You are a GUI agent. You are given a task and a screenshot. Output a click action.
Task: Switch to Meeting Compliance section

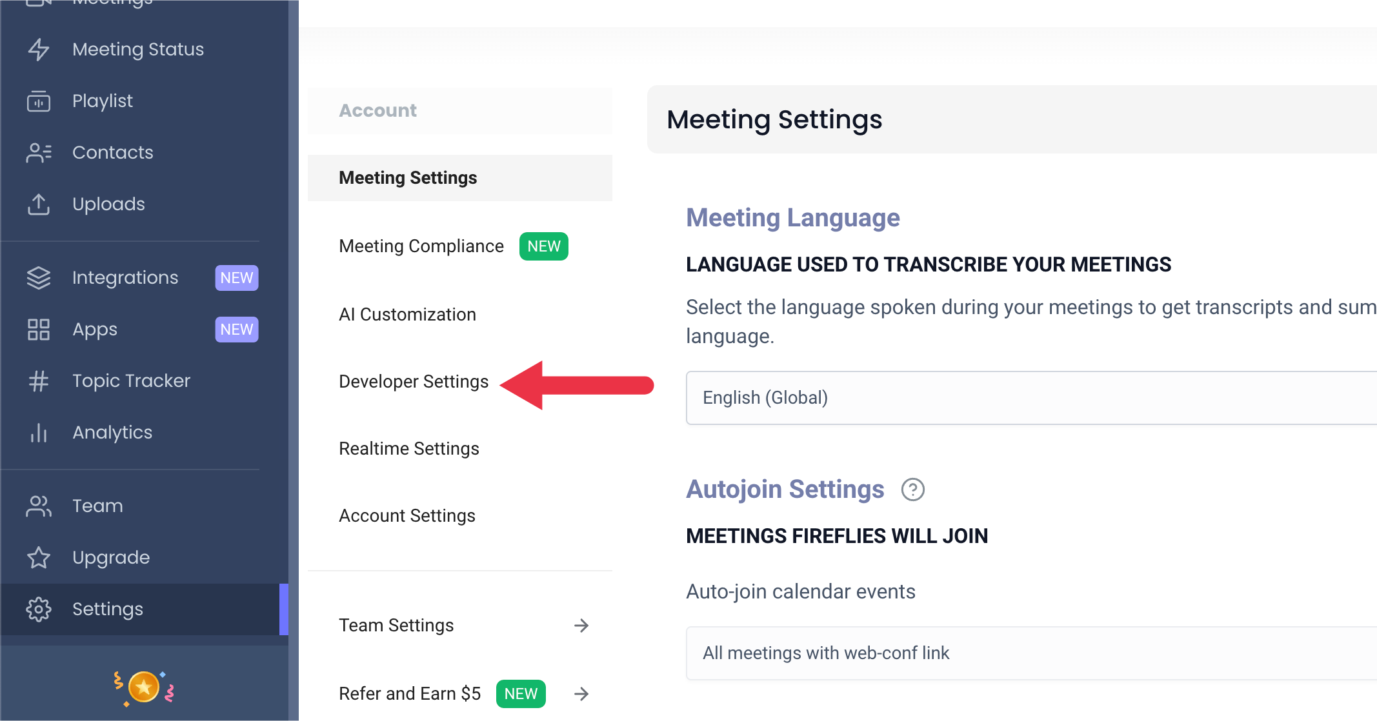pyautogui.click(x=421, y=246)
